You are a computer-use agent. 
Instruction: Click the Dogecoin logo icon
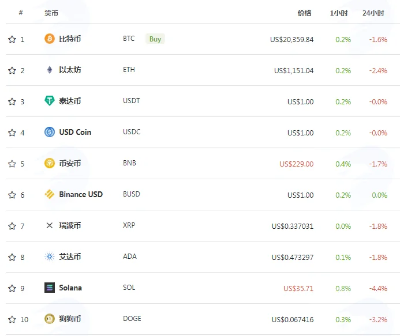(50, 319)
